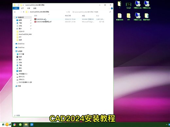Go back with the left arrow button
Image resolution: width=170 pixels, height=127 pixels.
(x=15, y=12)
